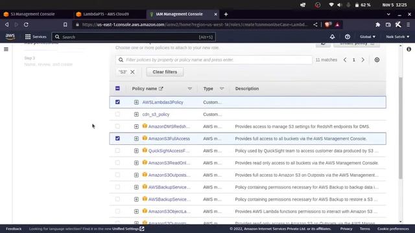The width and height of the screenshot is (415, 233).
Task: Check the QuickSightAccessF... policy checkbox
Action: point(117,151)
